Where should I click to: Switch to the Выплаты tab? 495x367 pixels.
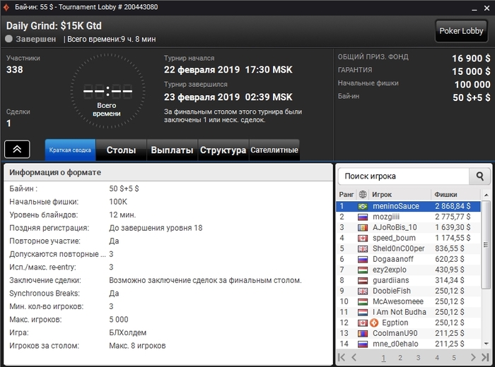click(x=172, y=150)
